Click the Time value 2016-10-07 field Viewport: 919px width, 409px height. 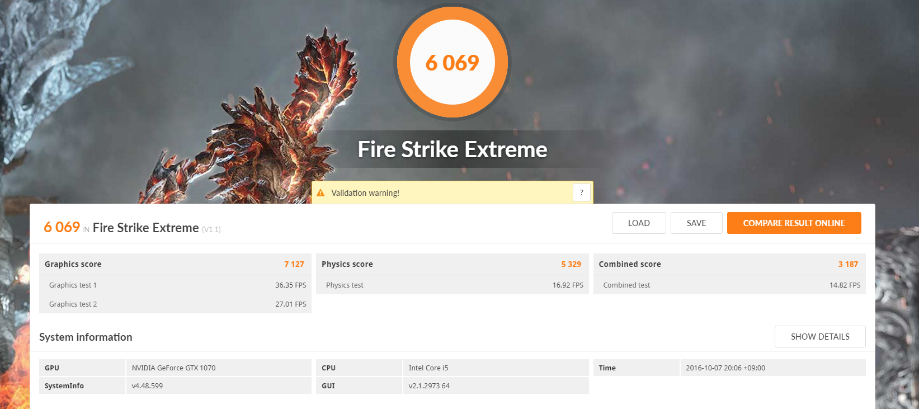pos(773,368)
